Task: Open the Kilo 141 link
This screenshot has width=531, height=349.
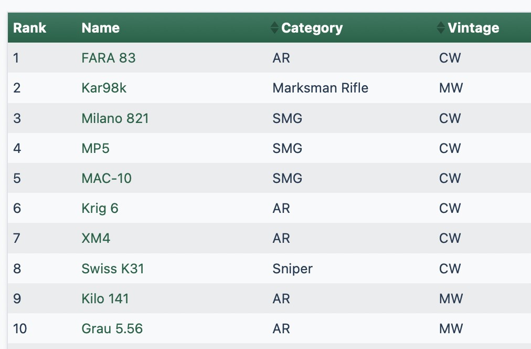Action: coord(105,299)
